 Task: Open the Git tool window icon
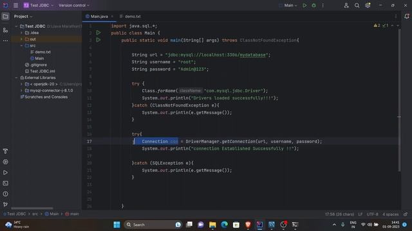(5, 204)
